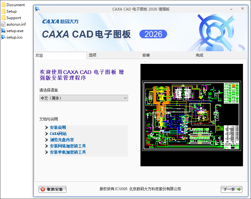
Task: Switch to the 安装 tab
Action: (x=146, y=55)
